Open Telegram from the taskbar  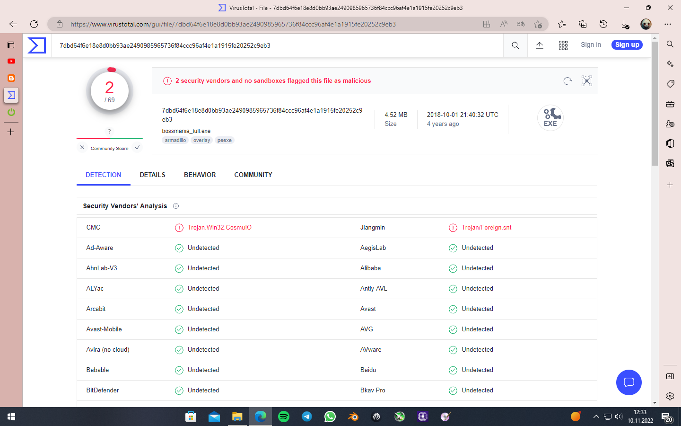coord(307,417)
